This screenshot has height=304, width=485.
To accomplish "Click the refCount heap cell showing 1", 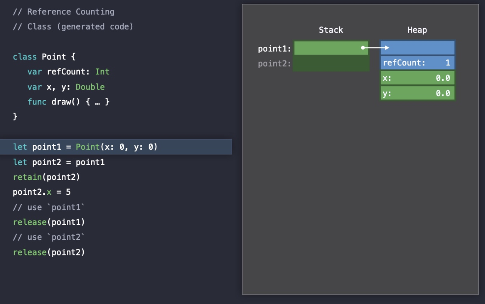I will [x=418, y=63].
